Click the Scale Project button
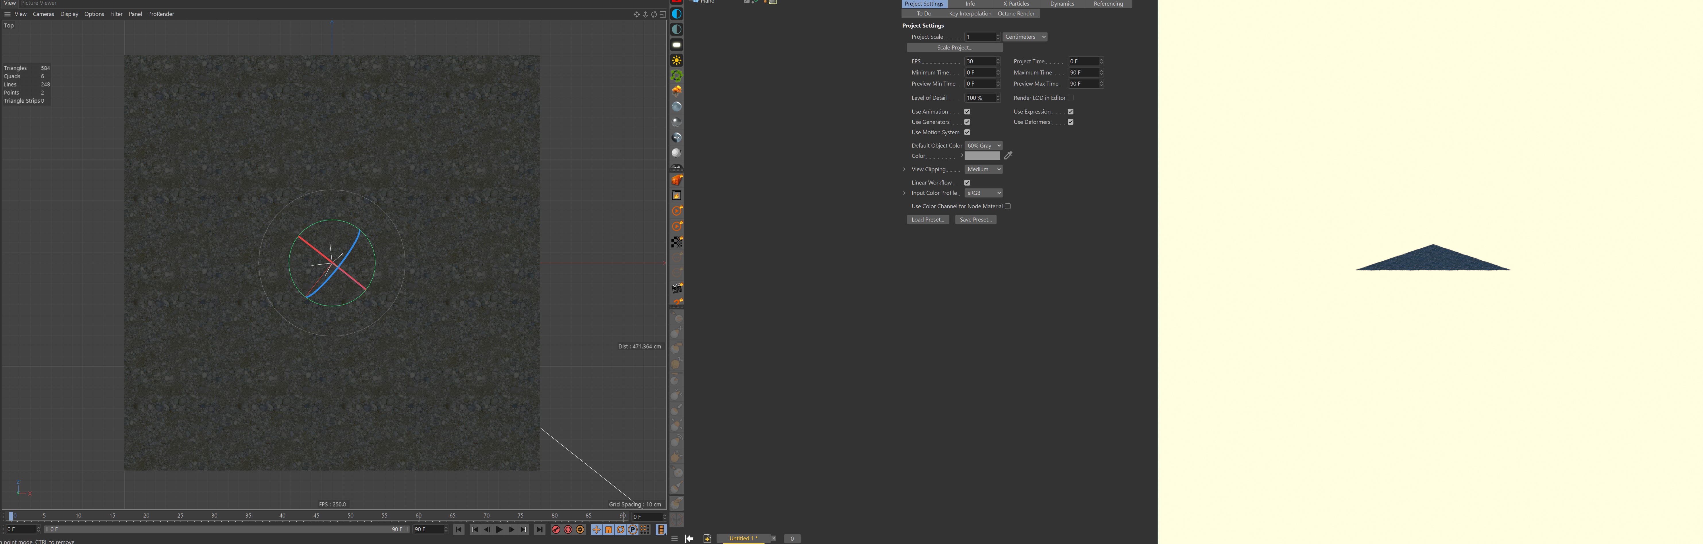This screenshot has width=1703, height=544. click(x=955, y=48)
